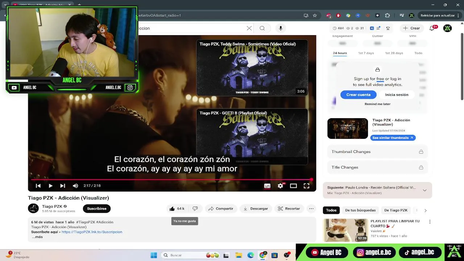Screen dimensions: 464x261
Task: Share the video via Compartir
Action: click(221, 208)
